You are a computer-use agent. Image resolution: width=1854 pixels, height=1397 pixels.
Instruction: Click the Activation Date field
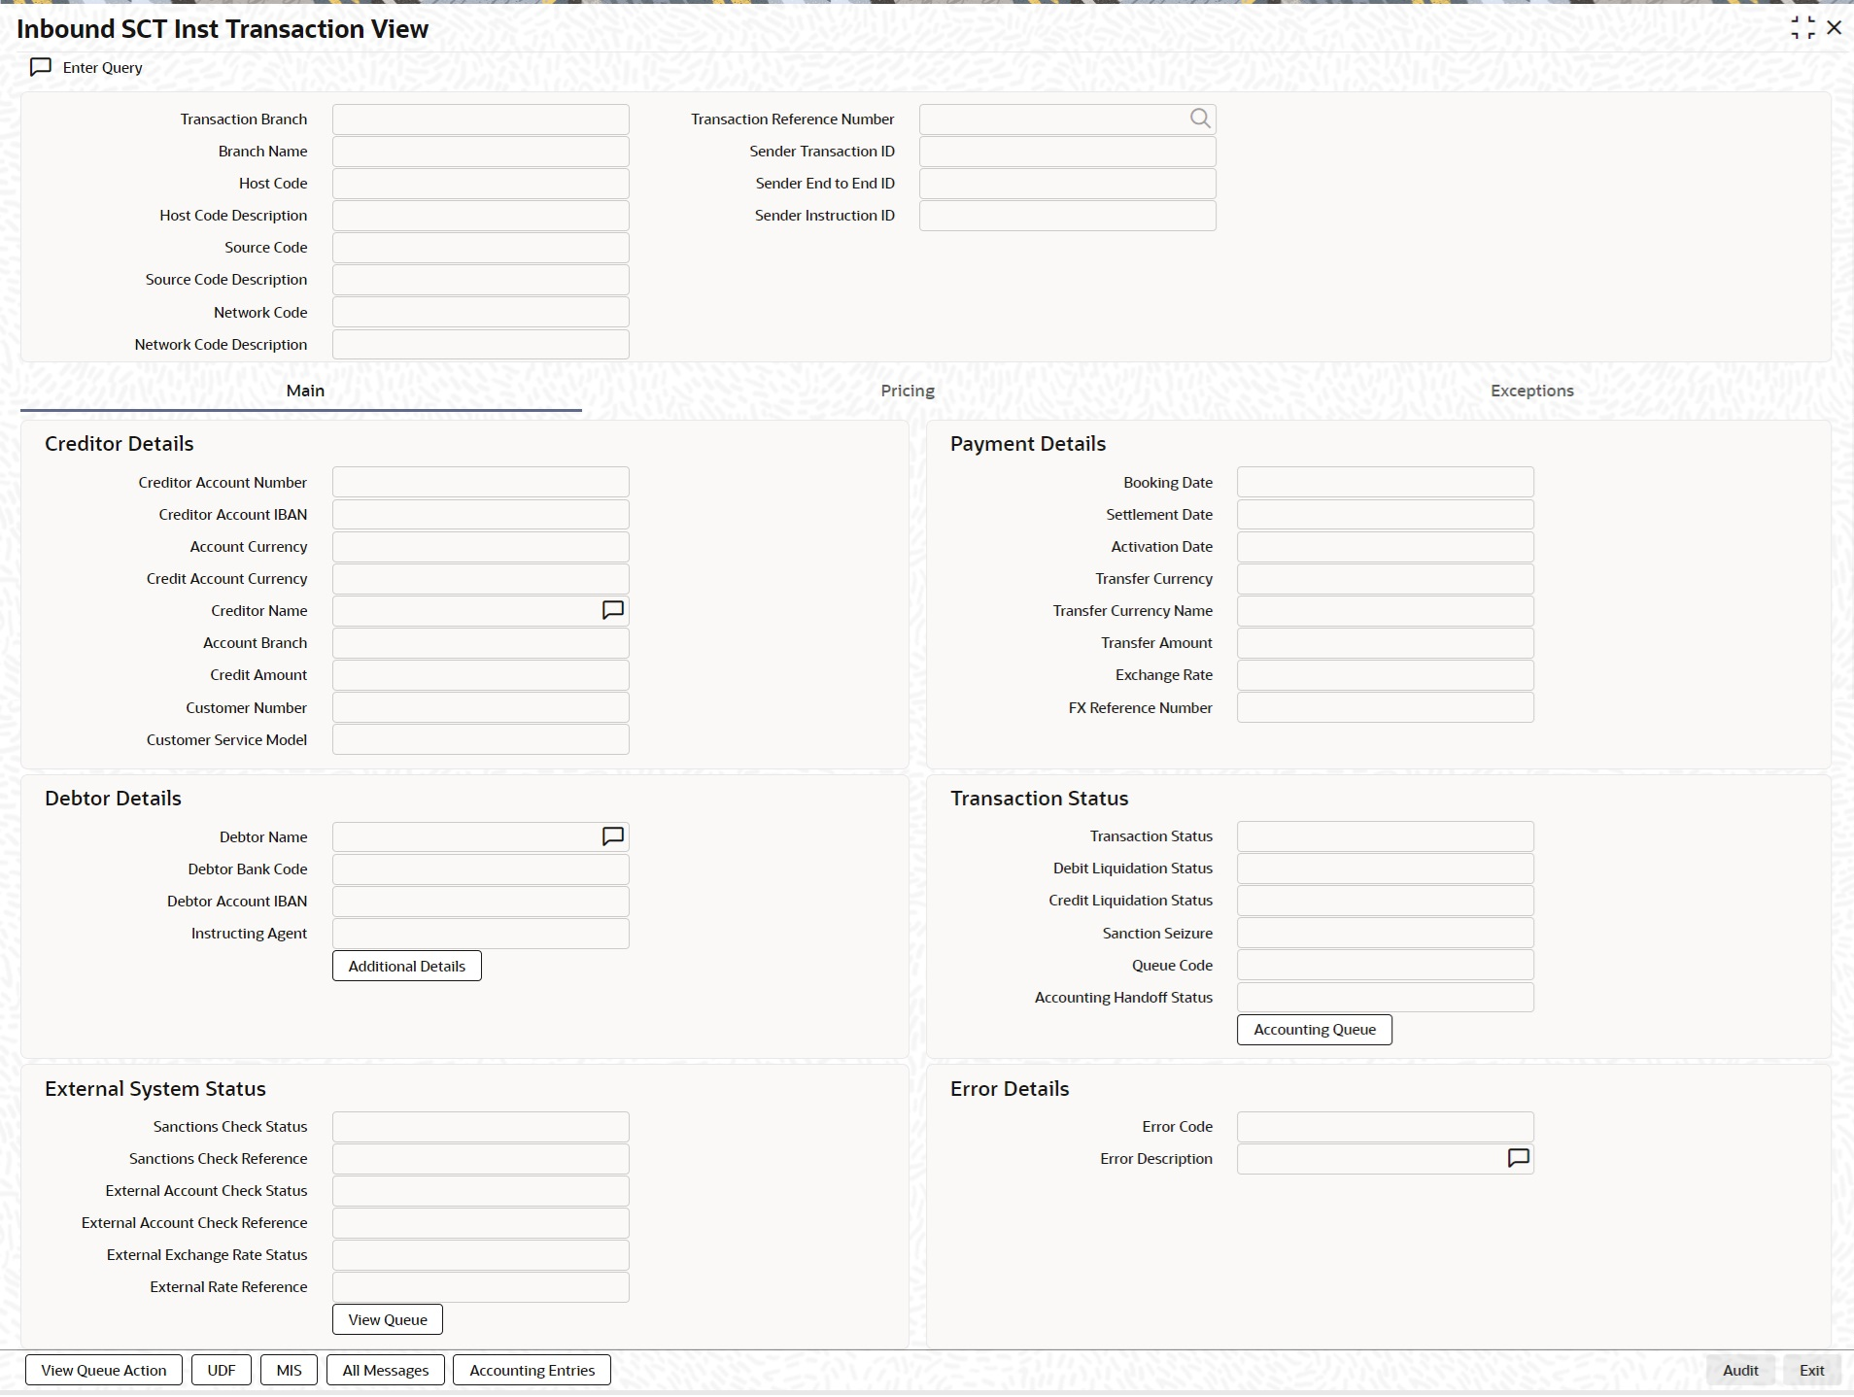[1386, 546]
